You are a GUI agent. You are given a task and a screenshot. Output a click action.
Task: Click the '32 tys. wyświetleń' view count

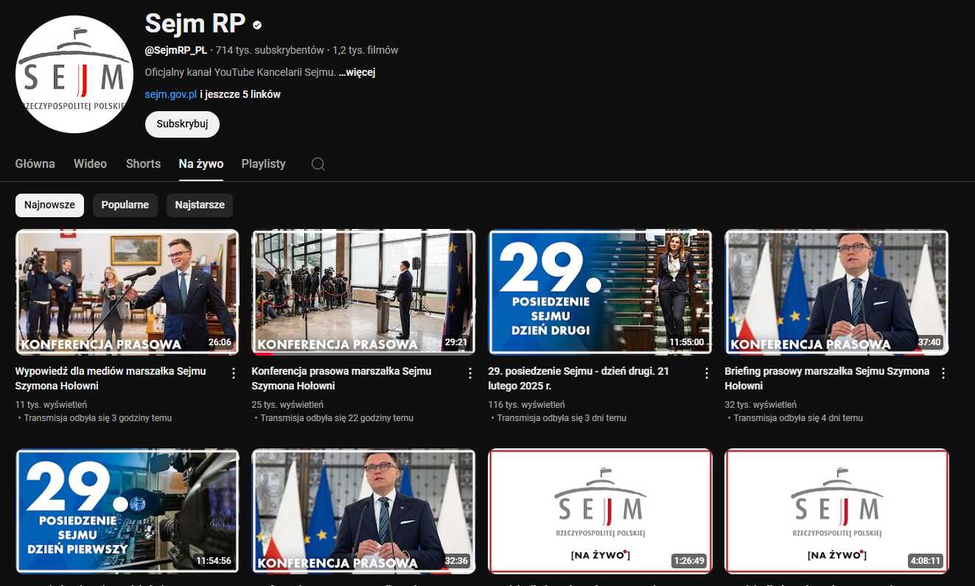pos(761,404)
